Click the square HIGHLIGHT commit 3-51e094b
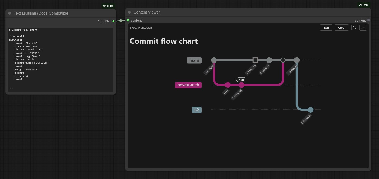379x179 pixels. pyautogui.click(x=255, y=60)
